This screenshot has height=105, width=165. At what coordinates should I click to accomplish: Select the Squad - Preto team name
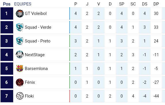point(38,41)
